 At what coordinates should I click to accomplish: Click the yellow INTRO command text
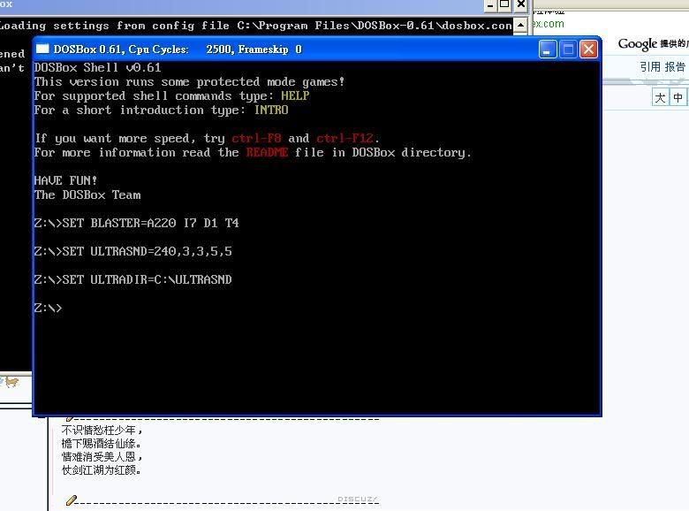click(x=271, y=110)
